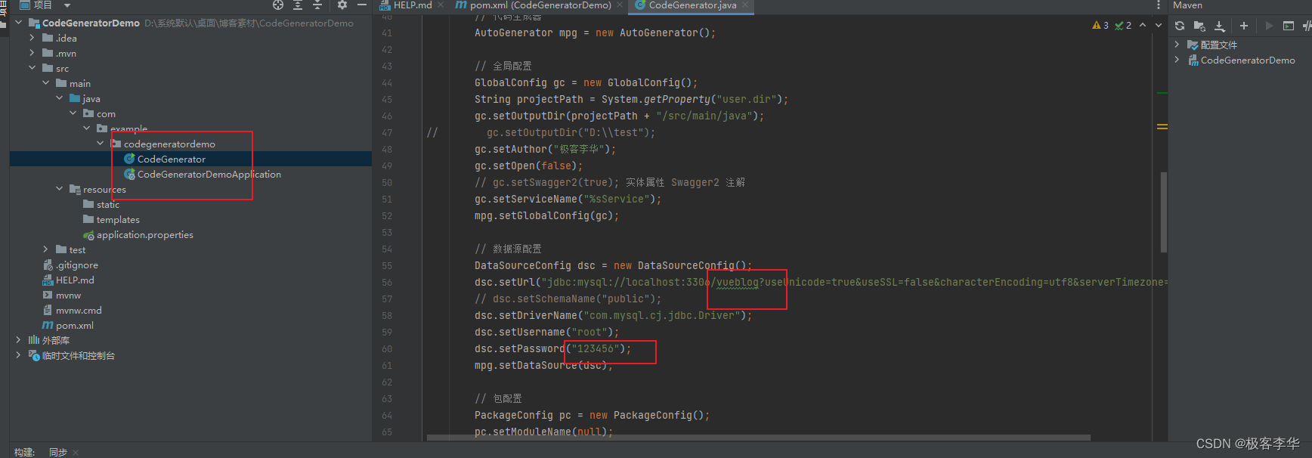
Task: Open the 同步 sync tab at bottom
Action: (x=58, y=452)
